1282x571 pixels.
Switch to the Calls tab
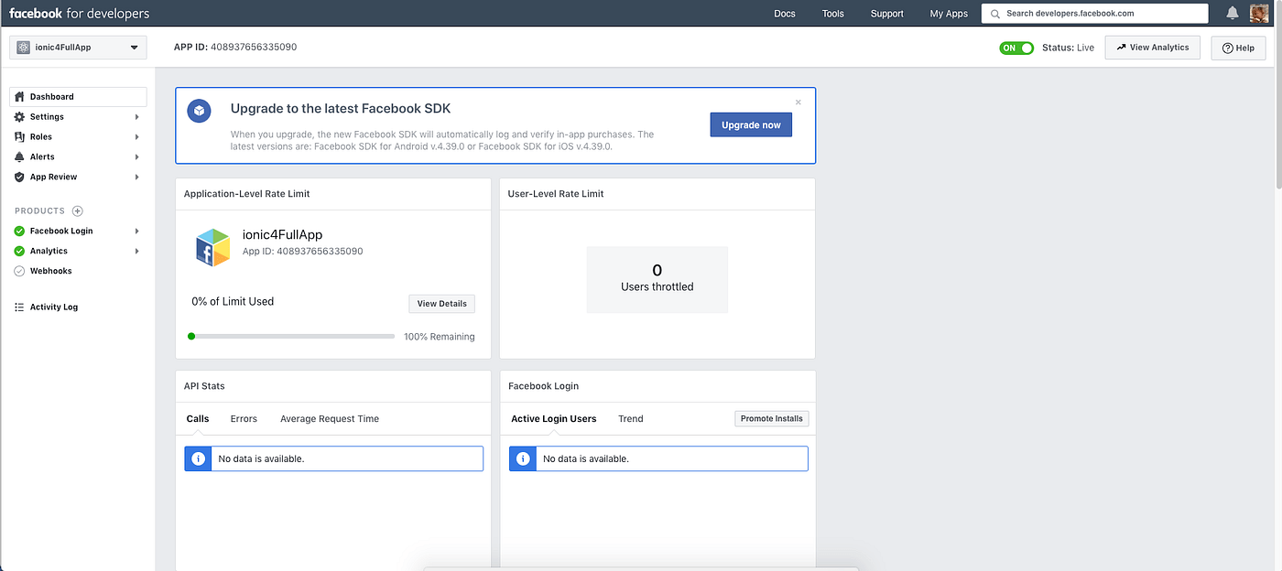pyautogui.click(x=198, y=419)
